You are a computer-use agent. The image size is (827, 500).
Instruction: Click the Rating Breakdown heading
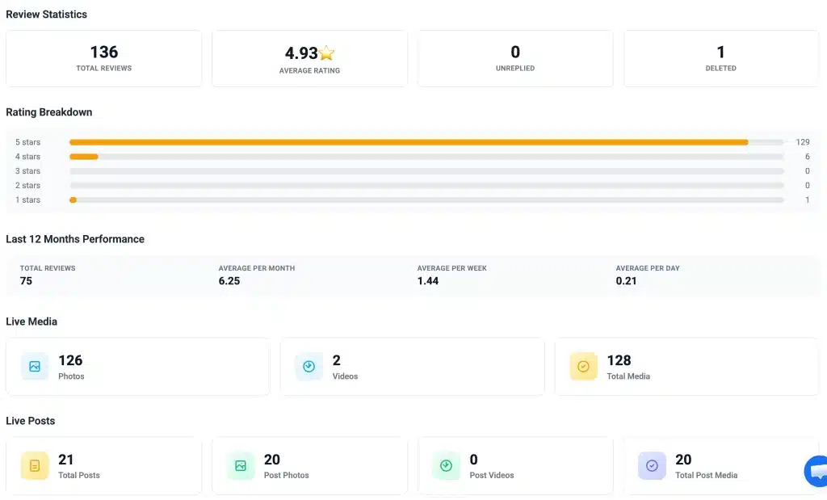pyautogui.click(x=49, y=111)
